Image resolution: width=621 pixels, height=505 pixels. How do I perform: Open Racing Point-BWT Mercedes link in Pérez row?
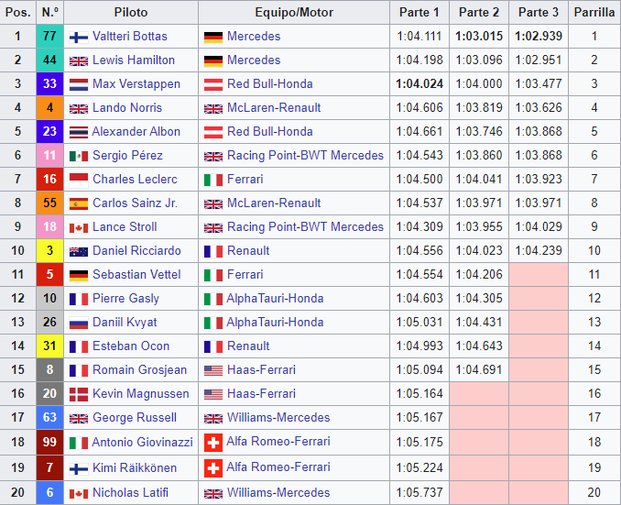(305, 155)
